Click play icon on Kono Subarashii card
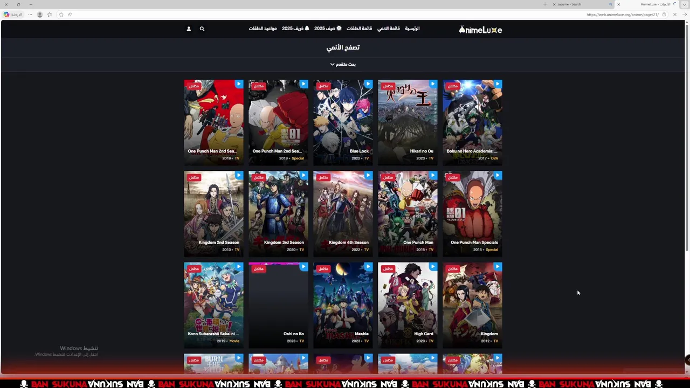Image resolution: width=690 pixels, height=388 pixels. click(x=239, y=267)
